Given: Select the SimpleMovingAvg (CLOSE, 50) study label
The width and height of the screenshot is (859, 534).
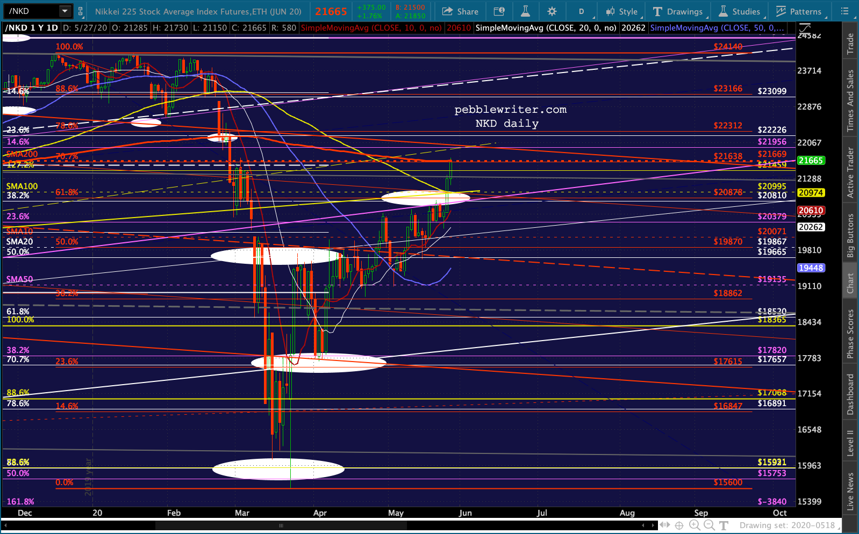Looking at the screenshot, I should point(717,28).
